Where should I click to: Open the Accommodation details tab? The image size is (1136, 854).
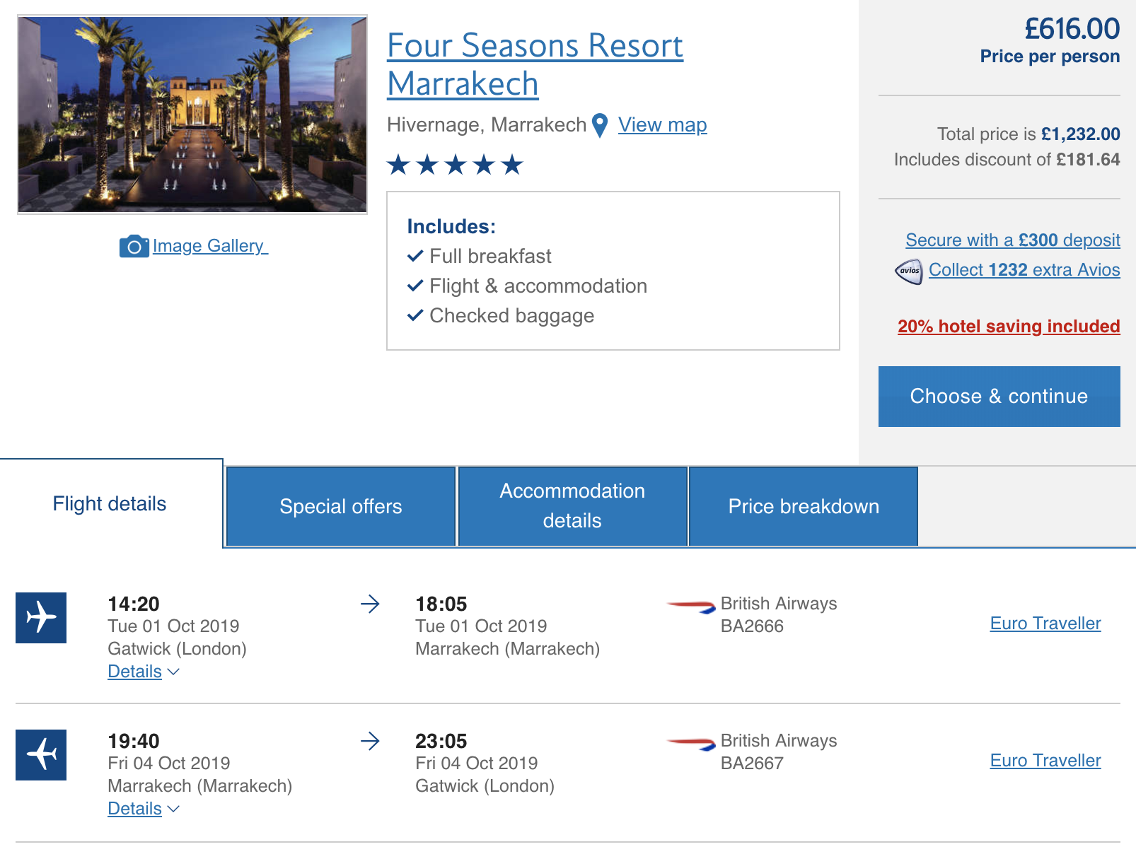click(x=572, y=506)
